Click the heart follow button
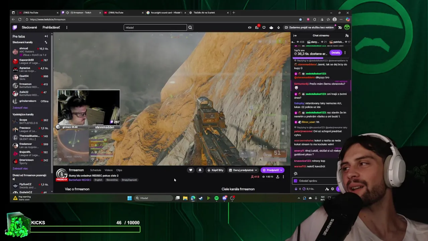The height and width of the screenshot is (241, 428). pos(191,170)
